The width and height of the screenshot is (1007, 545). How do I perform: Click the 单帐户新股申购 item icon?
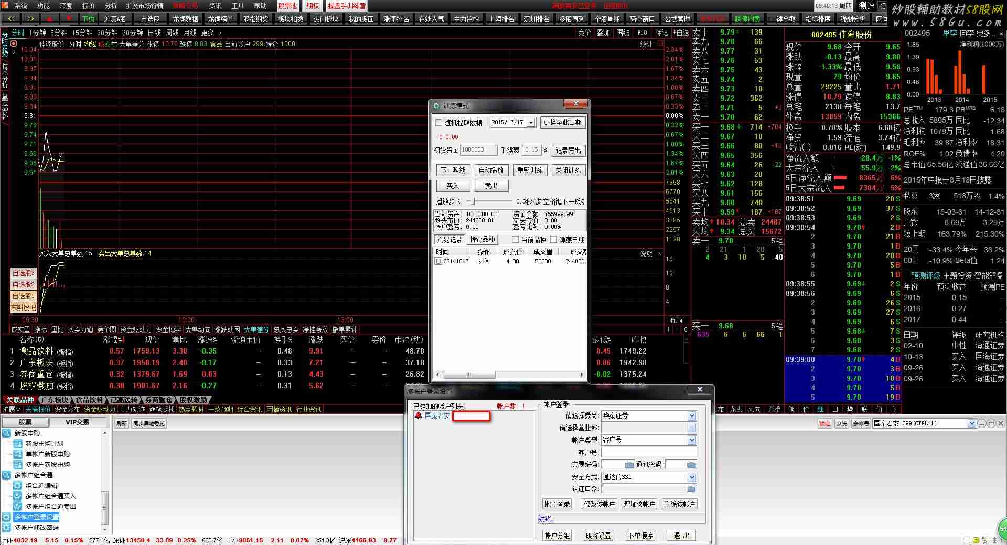(18, 454)
